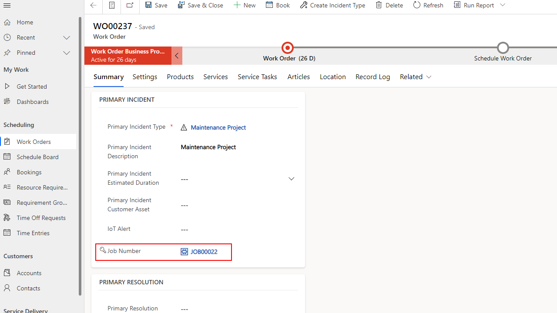Switch to the Summary tab

(108, 77)
